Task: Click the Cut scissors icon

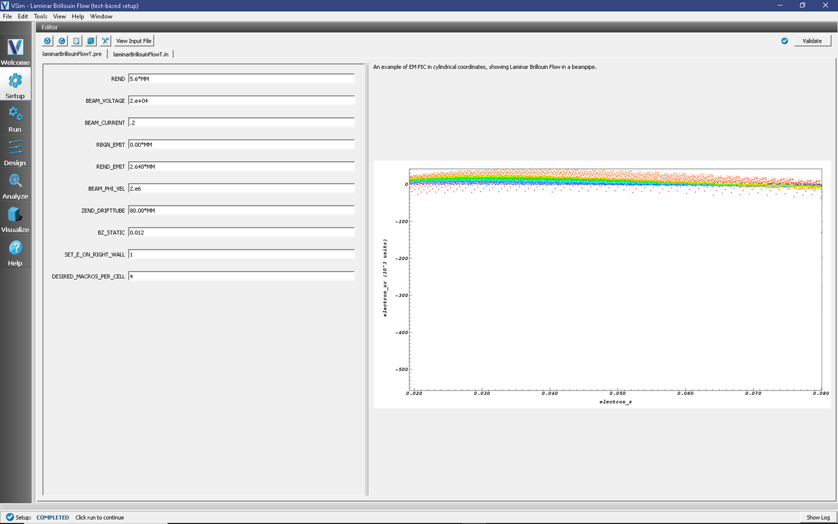Action: point(105,41)
